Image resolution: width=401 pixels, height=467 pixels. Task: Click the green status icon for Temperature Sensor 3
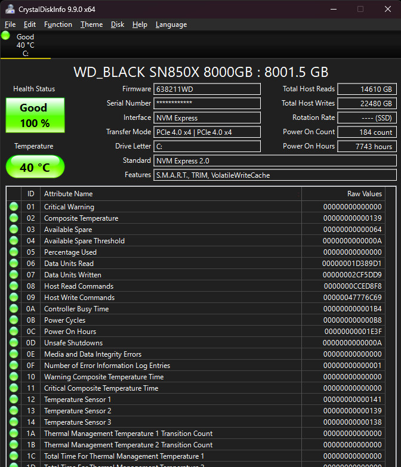pos(14,422)
